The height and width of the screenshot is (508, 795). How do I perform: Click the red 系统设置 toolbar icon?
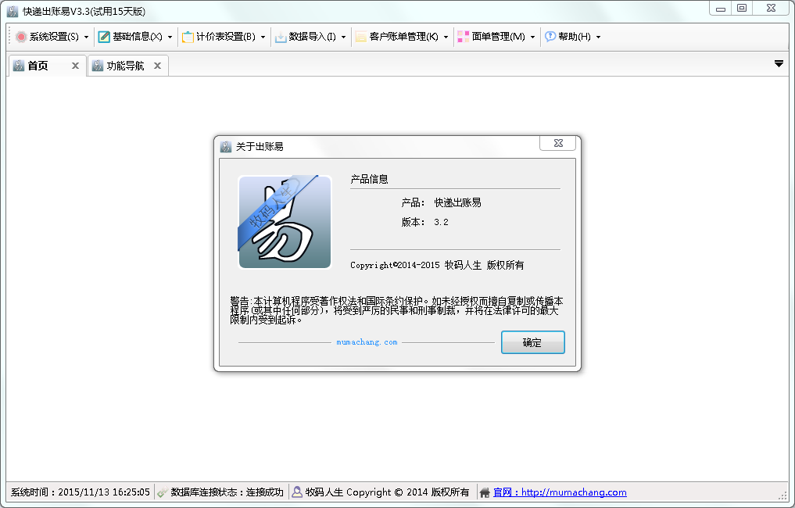coord(21,37)
